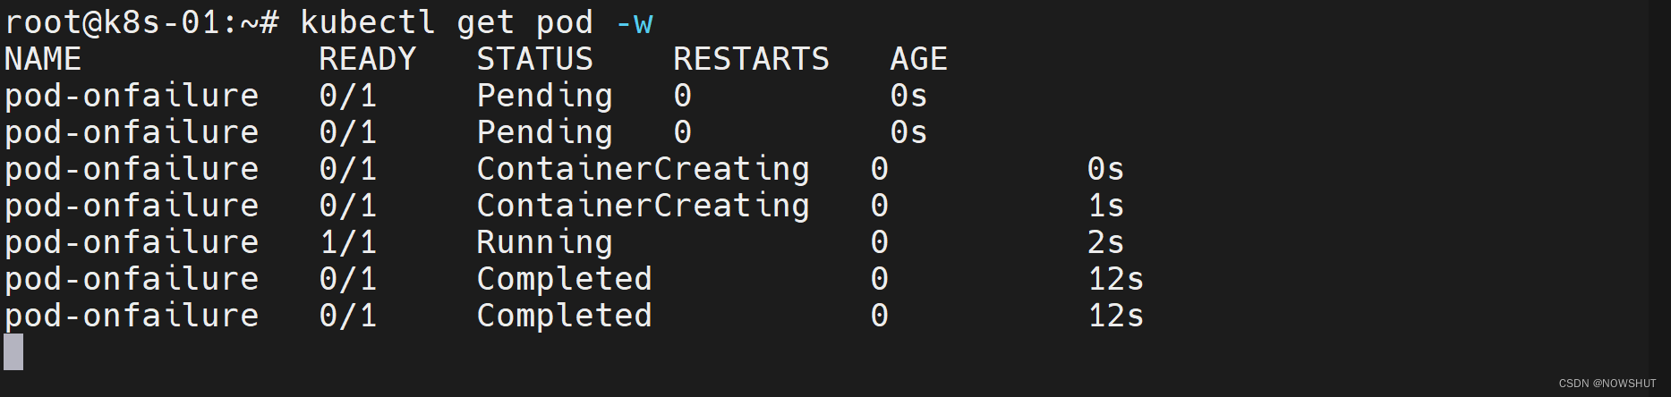Click the NAME column header
Image resolution: width=1671 pixels, height=397 pixels.
(x=43, y=59)
